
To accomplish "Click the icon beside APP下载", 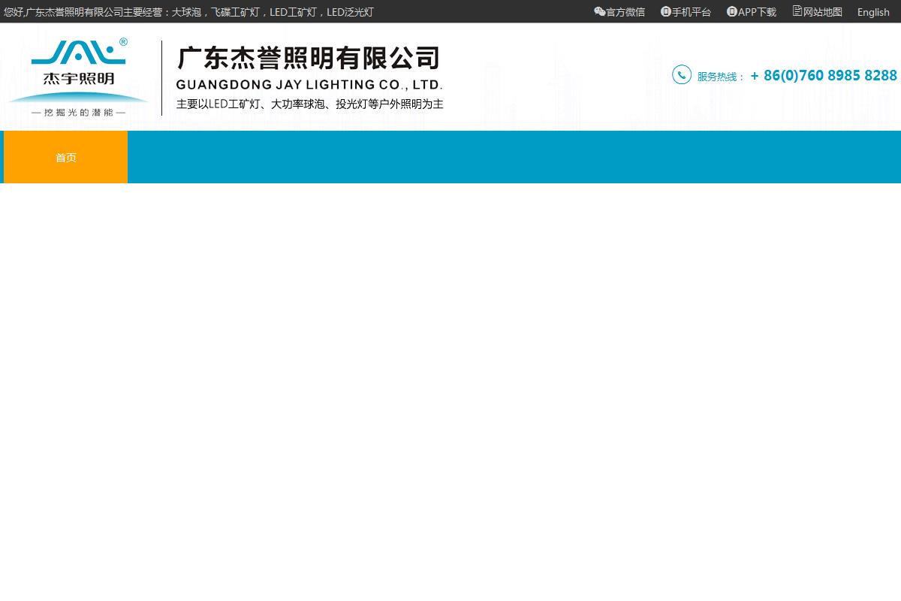I will 731,11.
